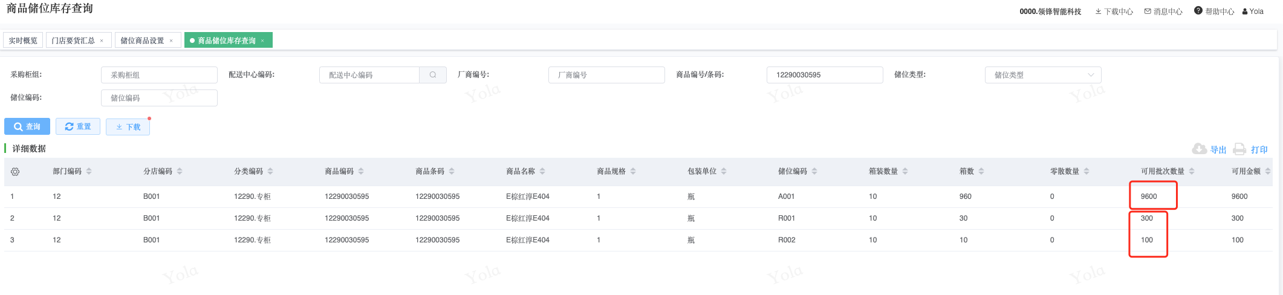This screenshot has width=1283, height=295.
Task: Sort by 部门编码 column
Action: point(89,172)
